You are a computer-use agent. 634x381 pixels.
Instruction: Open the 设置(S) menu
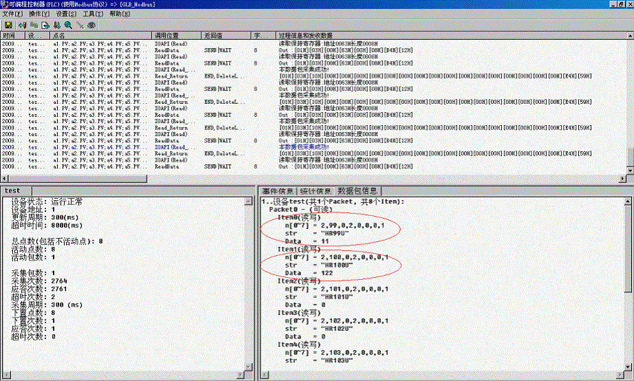point(66,14)
